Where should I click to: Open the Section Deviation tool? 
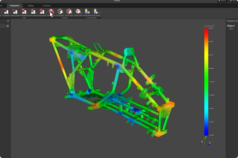(x=69, y=12)
